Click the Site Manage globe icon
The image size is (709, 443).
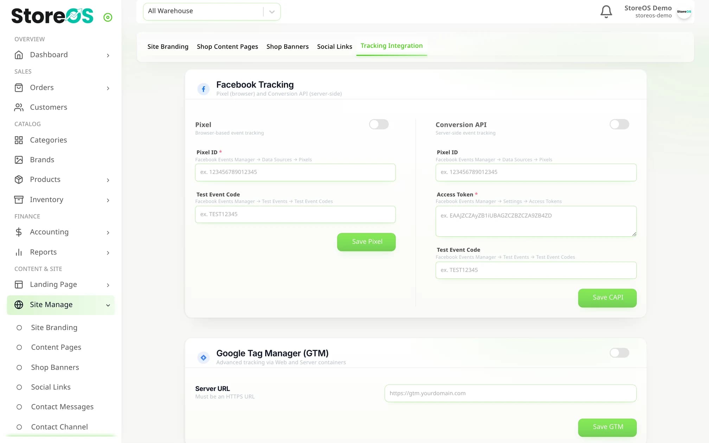coord(19,304)
